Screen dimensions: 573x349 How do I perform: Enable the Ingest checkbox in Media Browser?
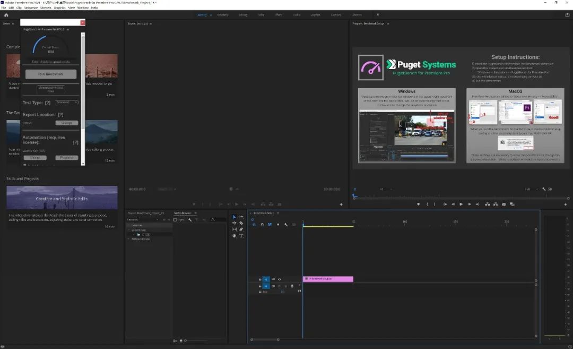176,219
